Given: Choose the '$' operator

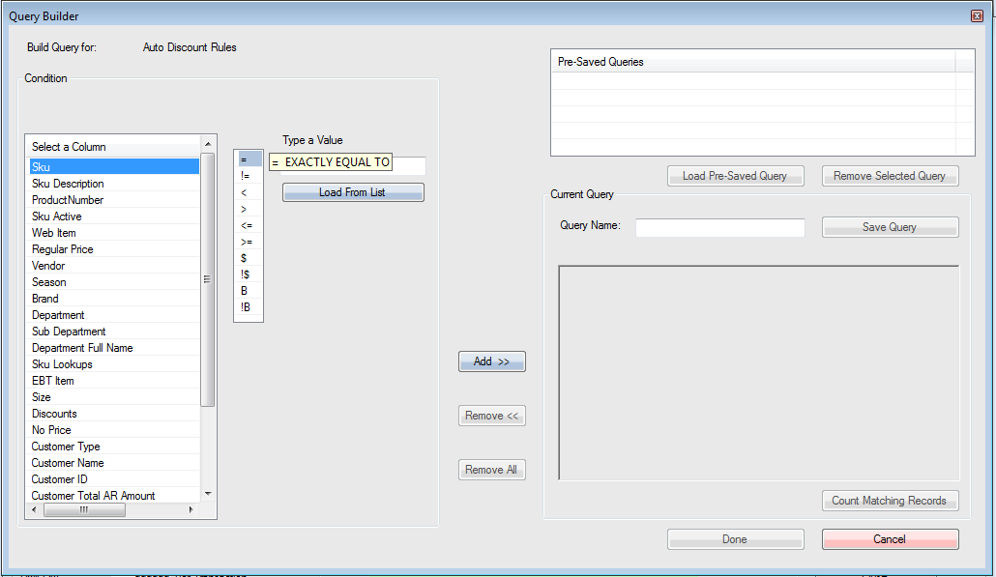Looking at the screenshot, I should point(247,258).
